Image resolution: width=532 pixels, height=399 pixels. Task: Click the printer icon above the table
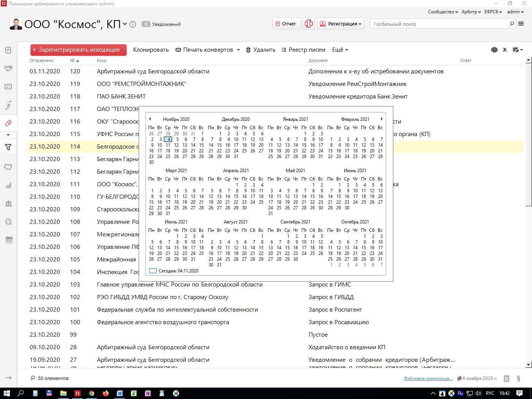[x=494, y=50]
